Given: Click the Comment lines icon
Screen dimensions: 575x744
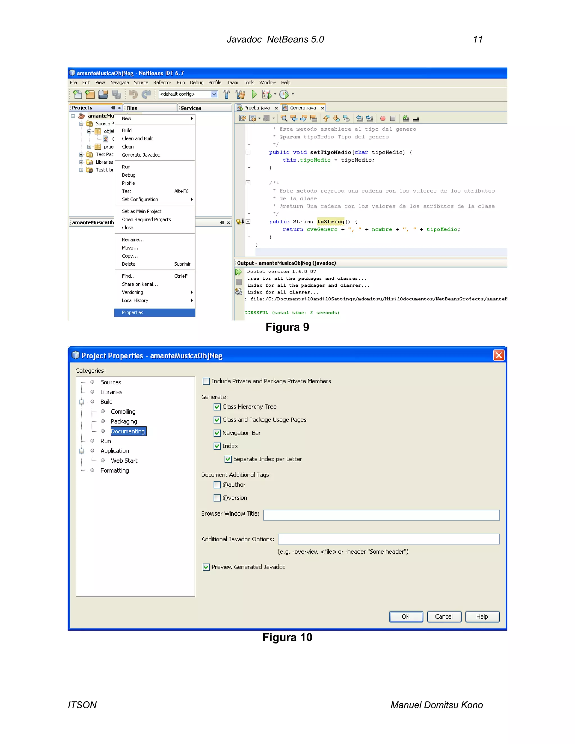Looking at the screenshot, I should coord(406,118).
